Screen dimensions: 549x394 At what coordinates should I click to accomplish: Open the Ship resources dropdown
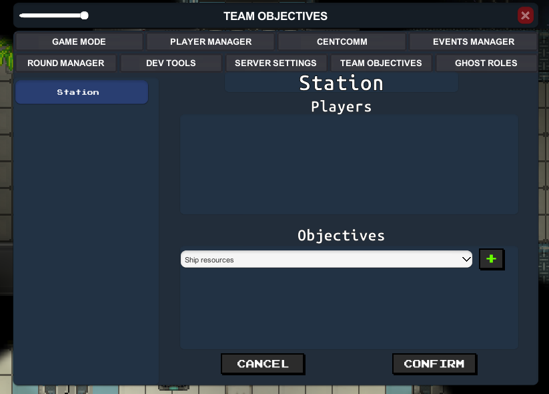click(x=326, y=259)
